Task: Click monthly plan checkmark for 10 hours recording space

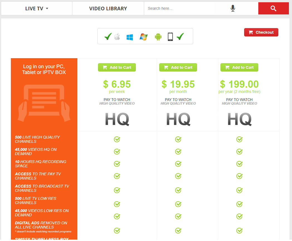Action: coord(178,164)
